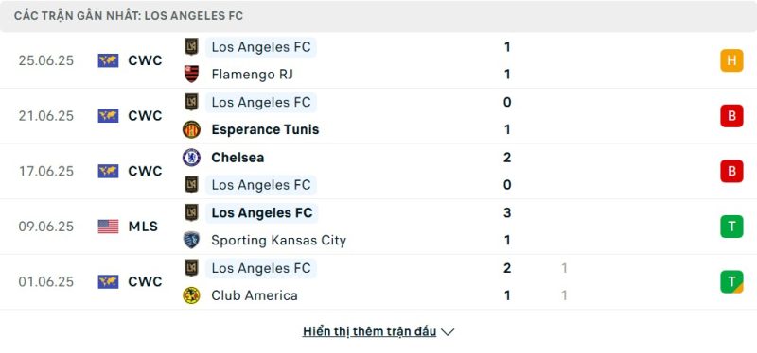Select the MLS competition label

(143, 227)
